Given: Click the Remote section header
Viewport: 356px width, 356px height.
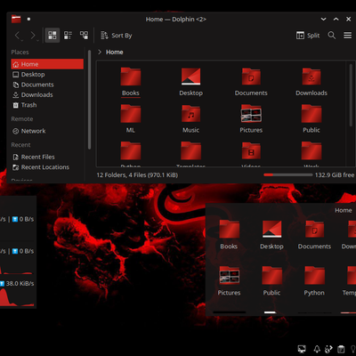Looking at the screenshot, I should [22, 119].
